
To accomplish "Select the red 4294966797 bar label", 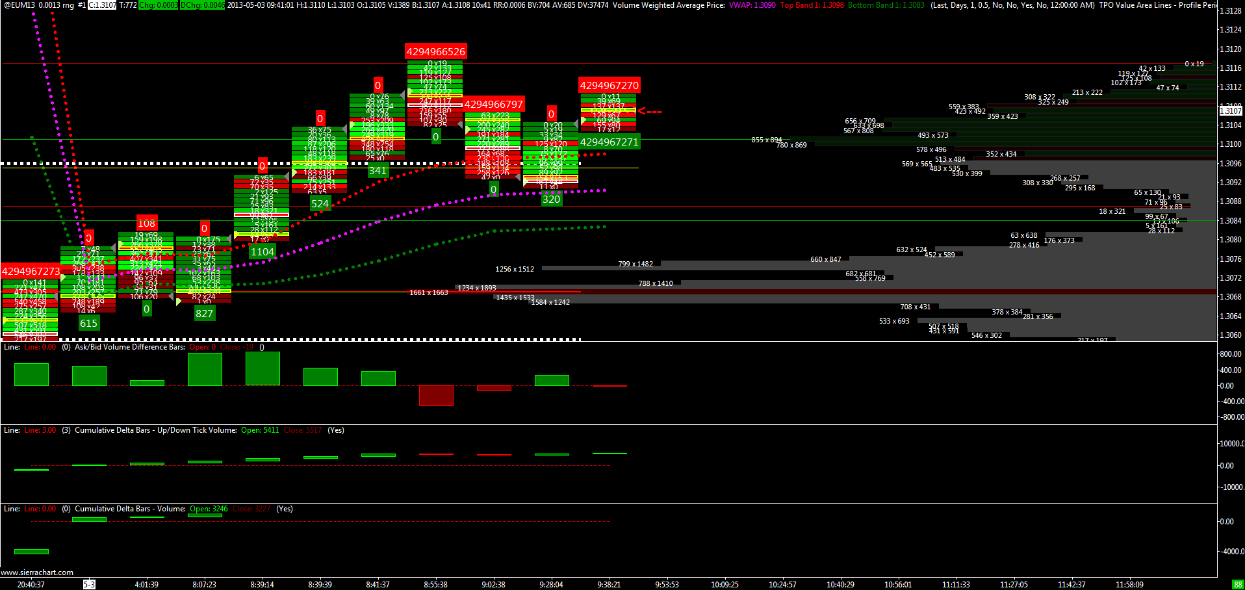I will coord(493,105).
